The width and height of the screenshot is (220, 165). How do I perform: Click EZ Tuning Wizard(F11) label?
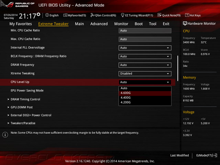coord(139,15)
